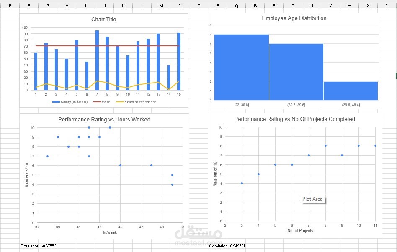
Task: Click scatter point at 44 hr/week, rating 10
Action: click(x=110, y=127)
